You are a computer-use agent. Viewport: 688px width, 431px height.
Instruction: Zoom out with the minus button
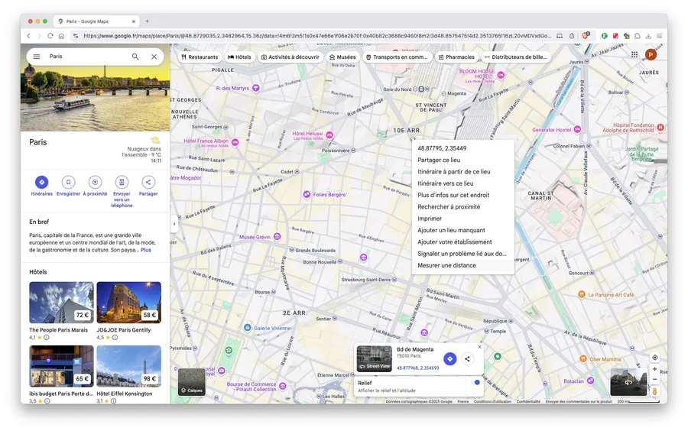(x=654, y=379)
